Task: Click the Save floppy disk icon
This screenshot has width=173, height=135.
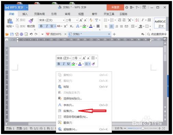Action: (x=12, y=34)
